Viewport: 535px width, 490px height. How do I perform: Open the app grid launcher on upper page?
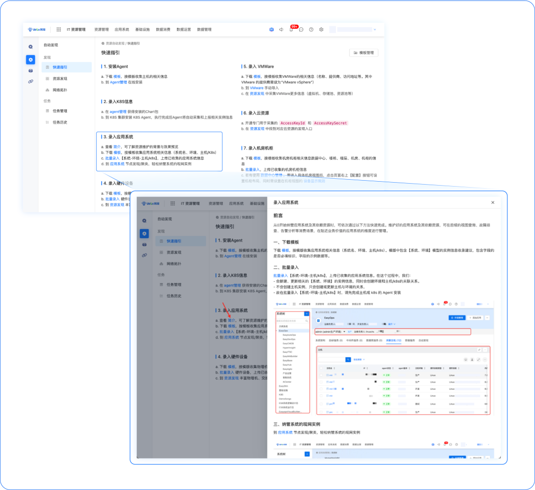58,30
